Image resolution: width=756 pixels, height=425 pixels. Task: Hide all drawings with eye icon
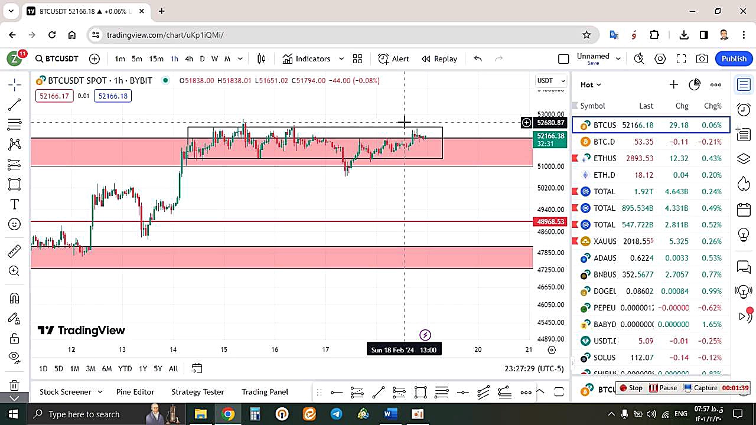pos(15,357)
